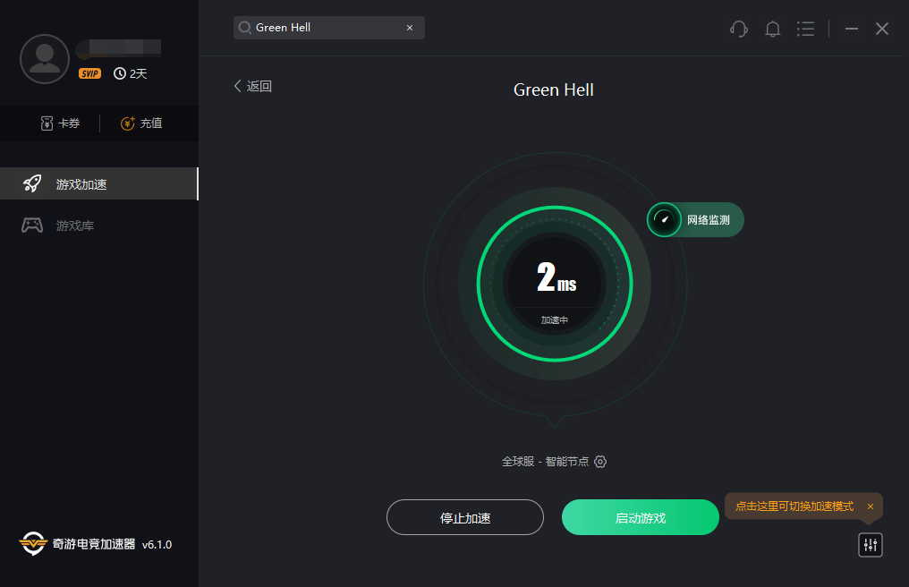Select the 游戏加速 sidebar item
The image size is (909, 587).
(99, 183)
